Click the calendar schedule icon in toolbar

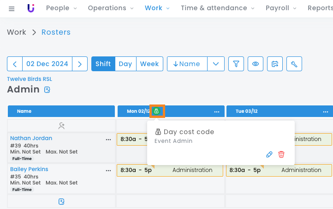tap(275, 64)
